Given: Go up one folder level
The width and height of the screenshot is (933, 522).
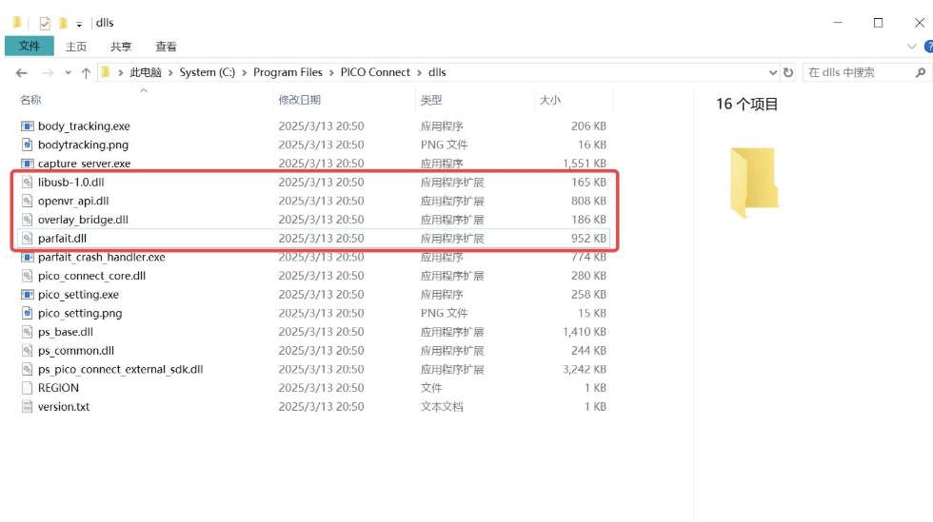Looking at the screenshot, I should coord(86,72).
